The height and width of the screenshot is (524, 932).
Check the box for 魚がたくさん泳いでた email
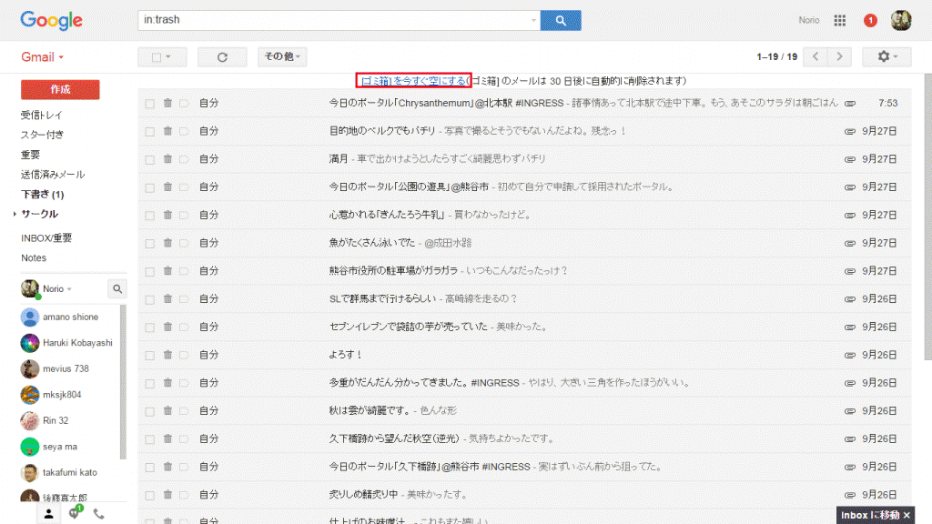coord(150,243)
